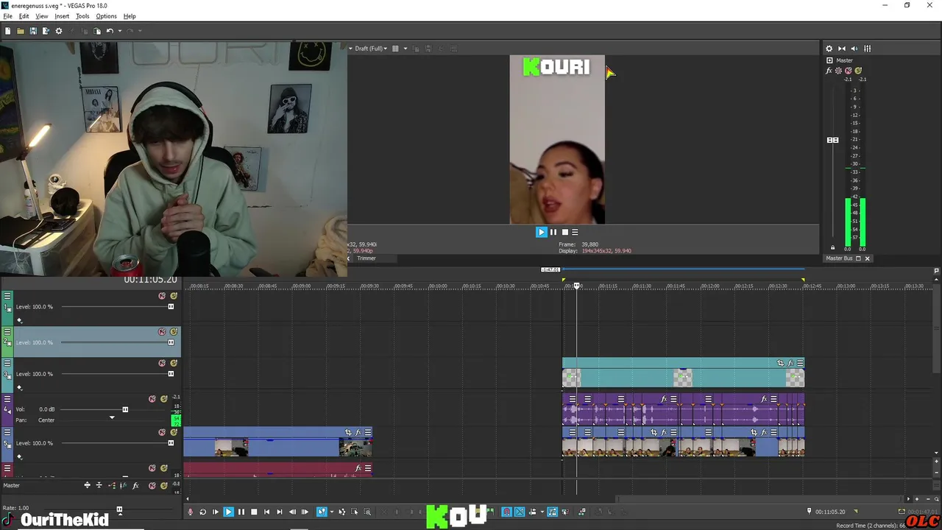Open the preview window hamburger menu
Image resolution: width=942 pixels, height=530 pixels.
click(576, 232)
